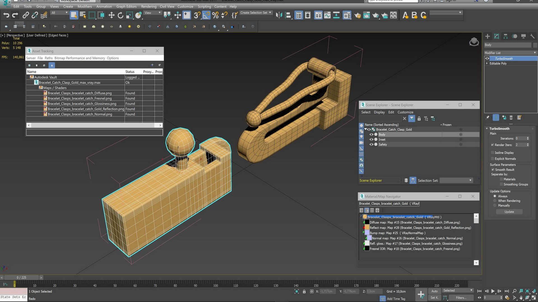Viewport: 538px width, 302px height.
Task: Click the Undo arrow icon
Action: tap(6, 15)
